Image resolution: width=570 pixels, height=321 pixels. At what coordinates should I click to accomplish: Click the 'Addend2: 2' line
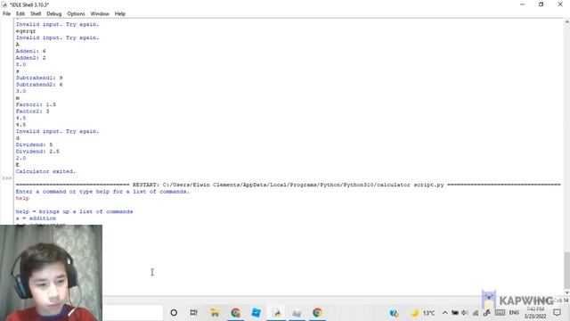[x=31, y=58]
